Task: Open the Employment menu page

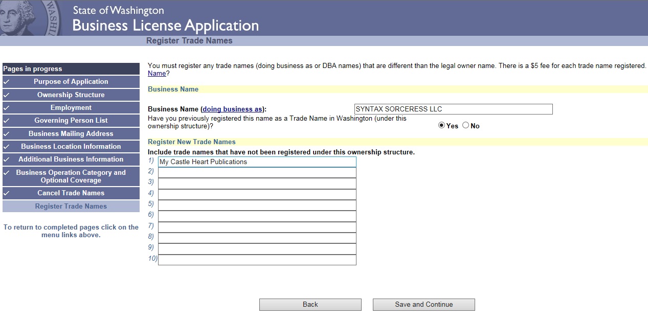Action: tap(71, 108)
